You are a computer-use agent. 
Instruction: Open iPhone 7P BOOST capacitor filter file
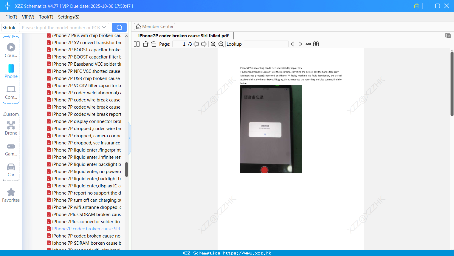[x=84, y=57]
